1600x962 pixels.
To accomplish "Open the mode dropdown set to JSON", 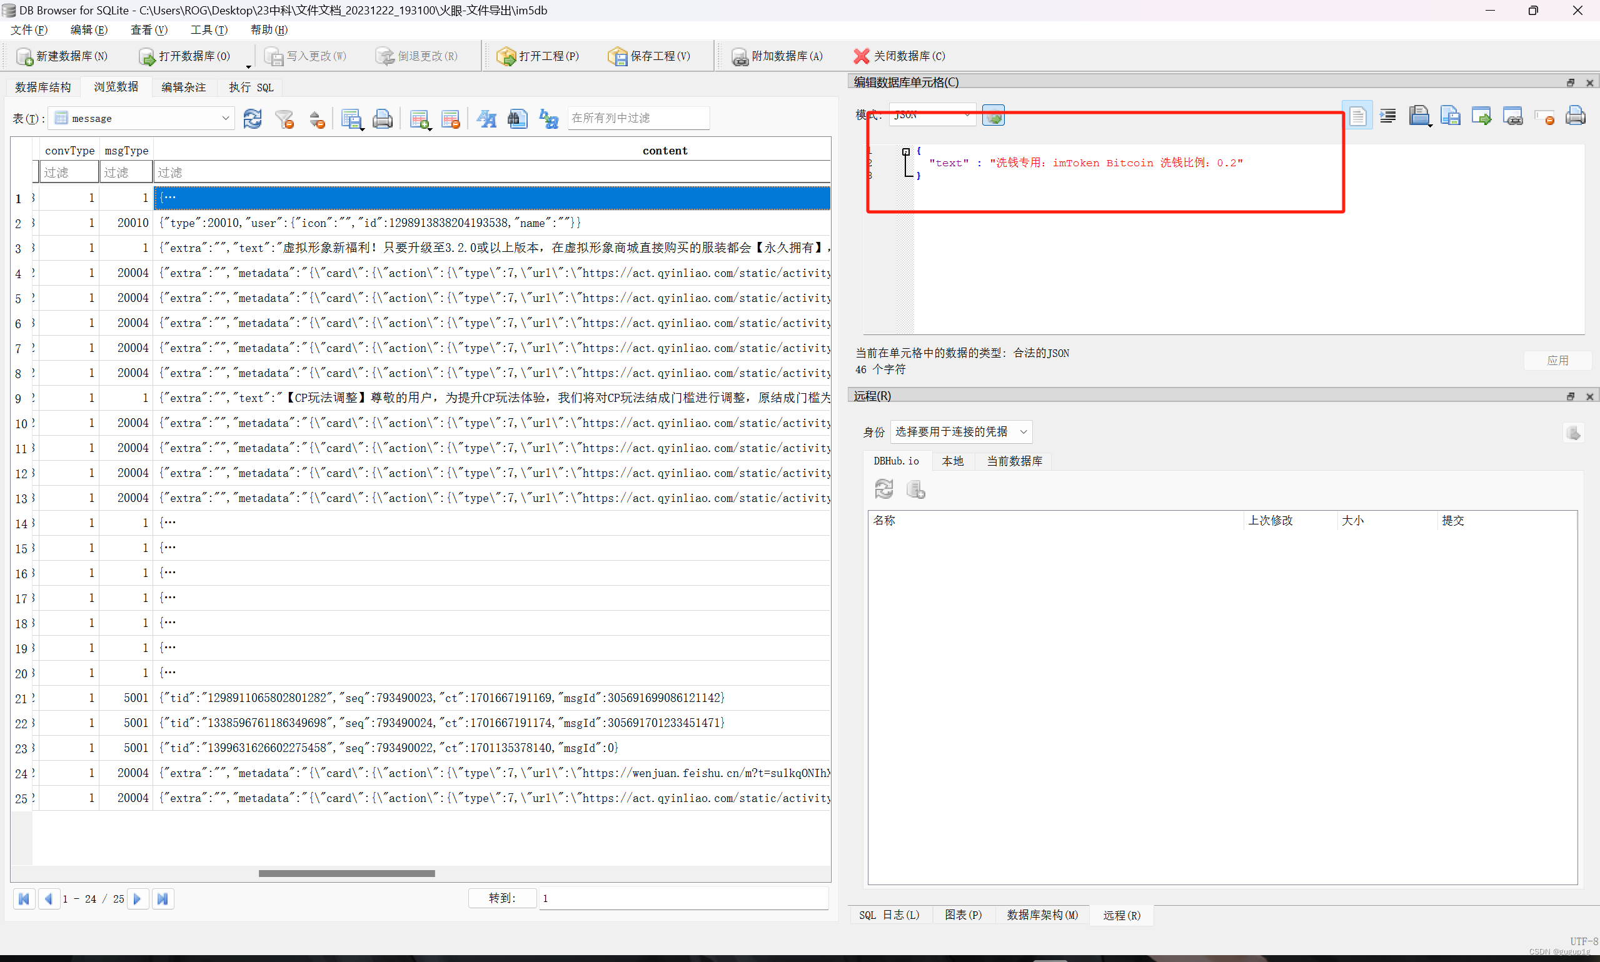I will pos(932,115).
